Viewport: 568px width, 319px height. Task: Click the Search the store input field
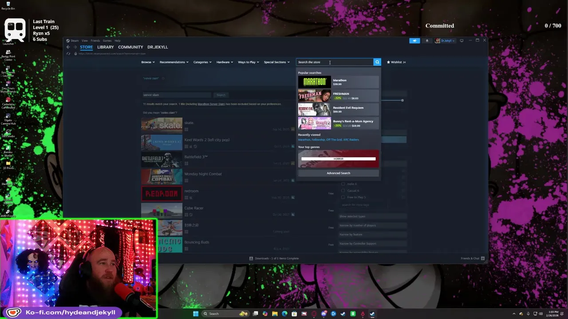[x=335, y=62]
